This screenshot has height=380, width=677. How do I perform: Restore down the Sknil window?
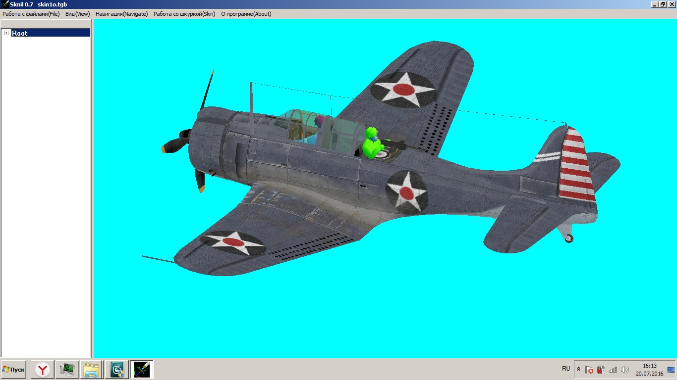[663, 4]
